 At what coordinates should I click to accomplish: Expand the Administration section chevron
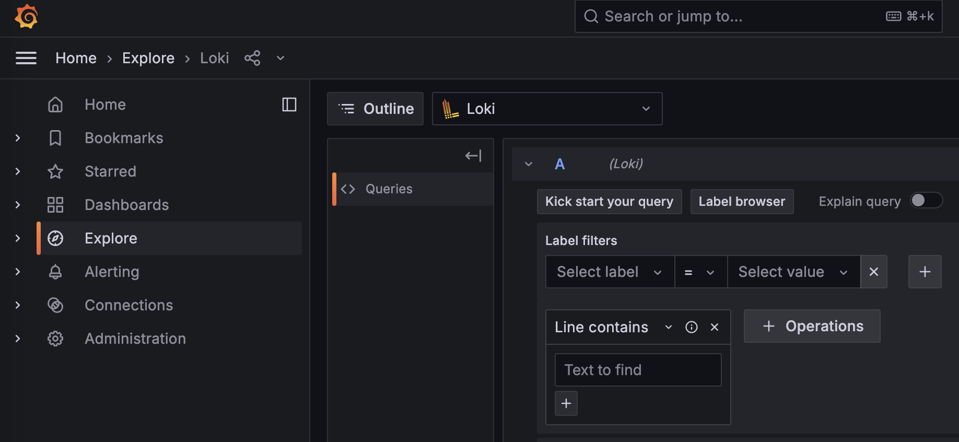click(18, 339)
